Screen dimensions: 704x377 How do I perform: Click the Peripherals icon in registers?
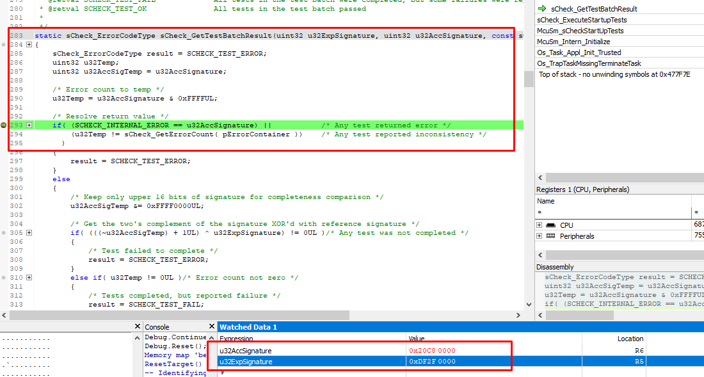[x=551, y=236]
